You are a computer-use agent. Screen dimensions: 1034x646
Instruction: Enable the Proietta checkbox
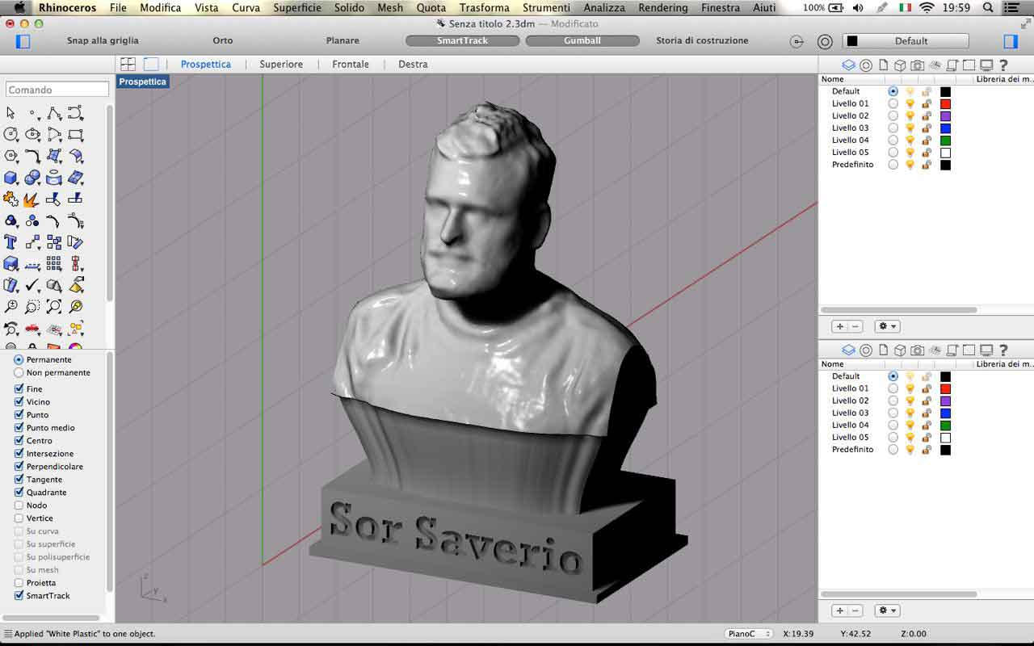tap(19, 583)
